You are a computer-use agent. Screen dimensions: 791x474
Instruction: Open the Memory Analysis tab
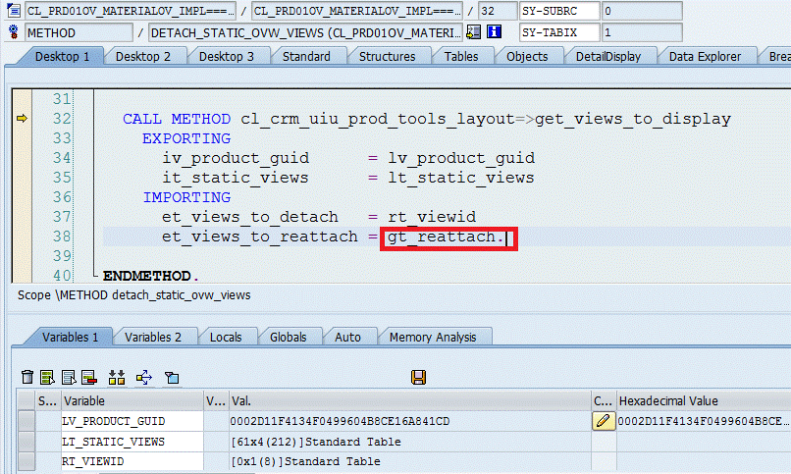pyautogui.click(x=433, y=337)
